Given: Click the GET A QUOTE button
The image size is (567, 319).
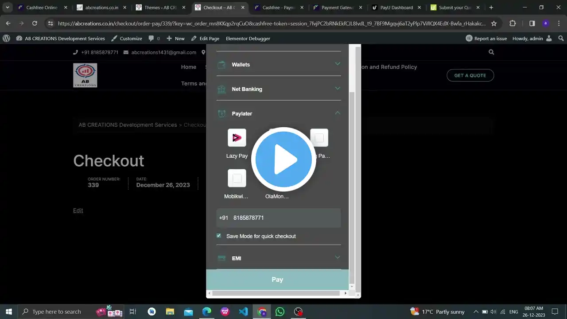Looking at the screenshot, I should coord(470,75).
